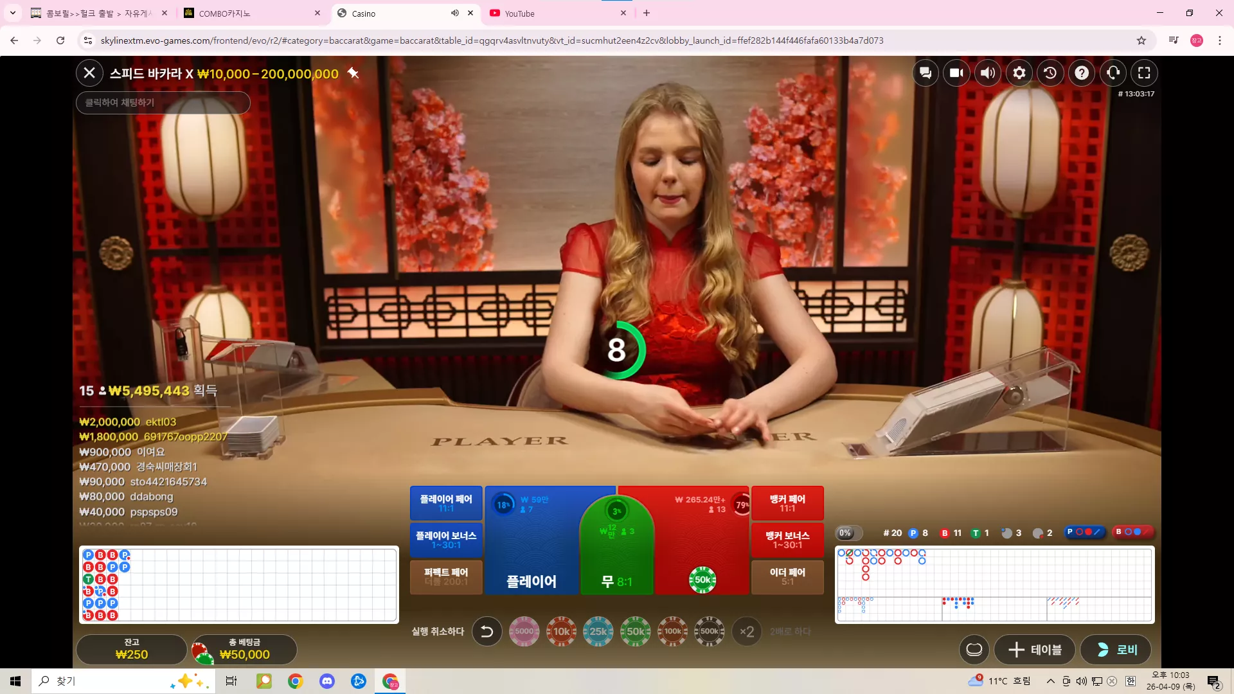Click the taskbar 찾기 search box
The image size is (1234, 694).
tap(122, 681)
